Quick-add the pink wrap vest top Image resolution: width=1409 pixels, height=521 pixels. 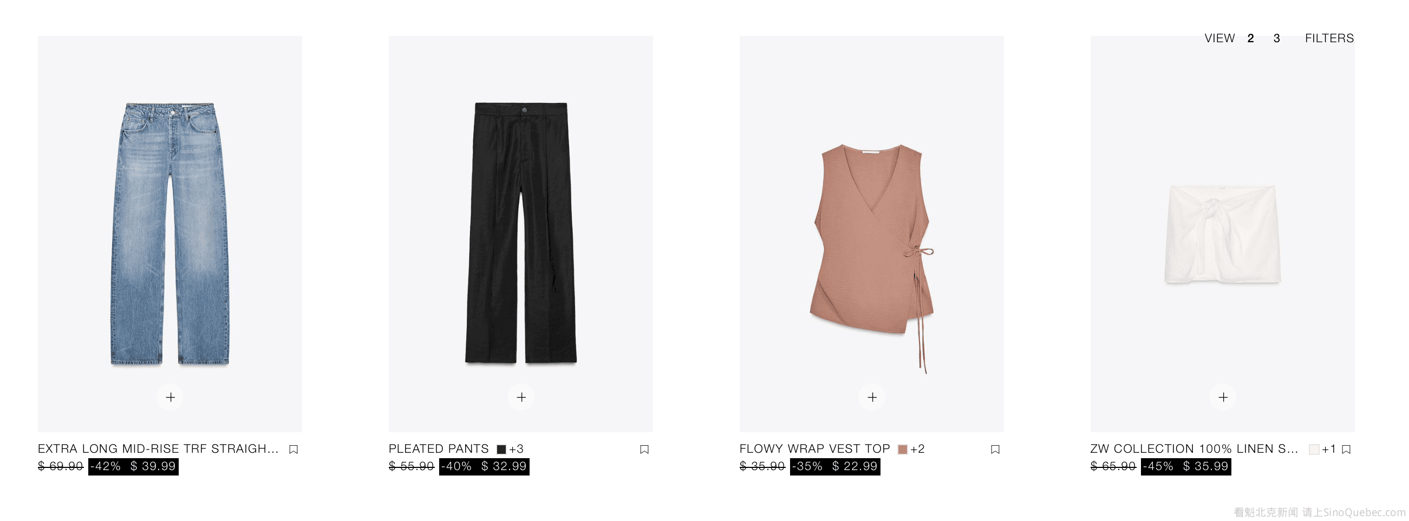[872, 397]
